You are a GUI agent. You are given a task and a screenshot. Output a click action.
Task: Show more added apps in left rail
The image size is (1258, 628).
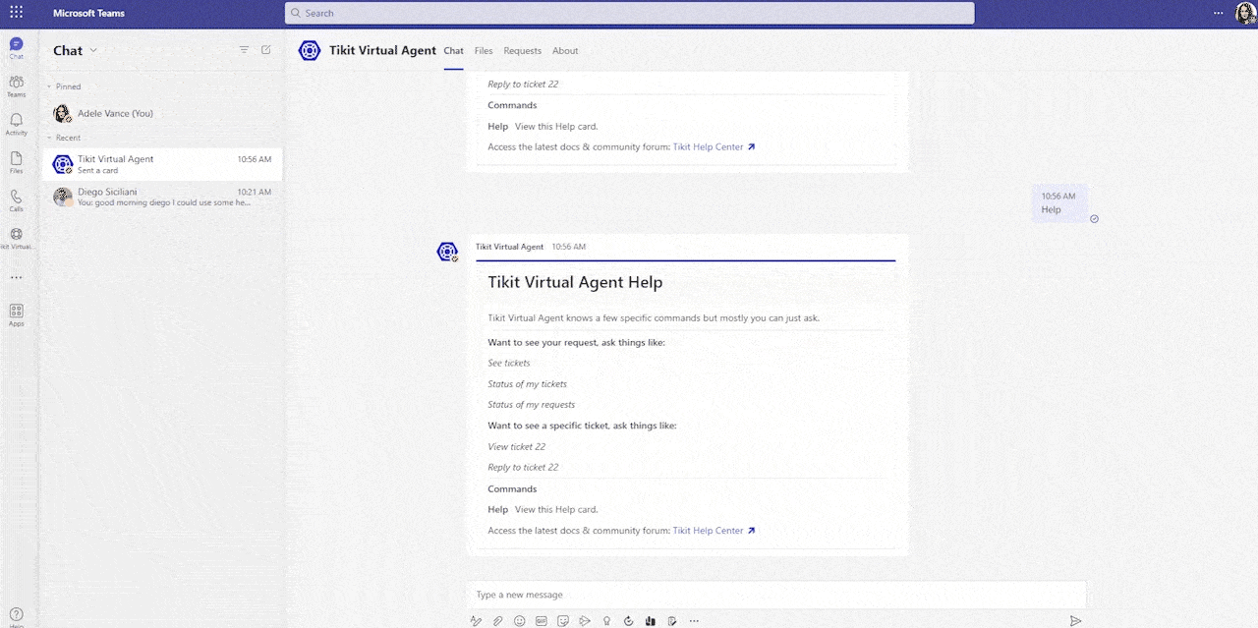click(17, 277)
